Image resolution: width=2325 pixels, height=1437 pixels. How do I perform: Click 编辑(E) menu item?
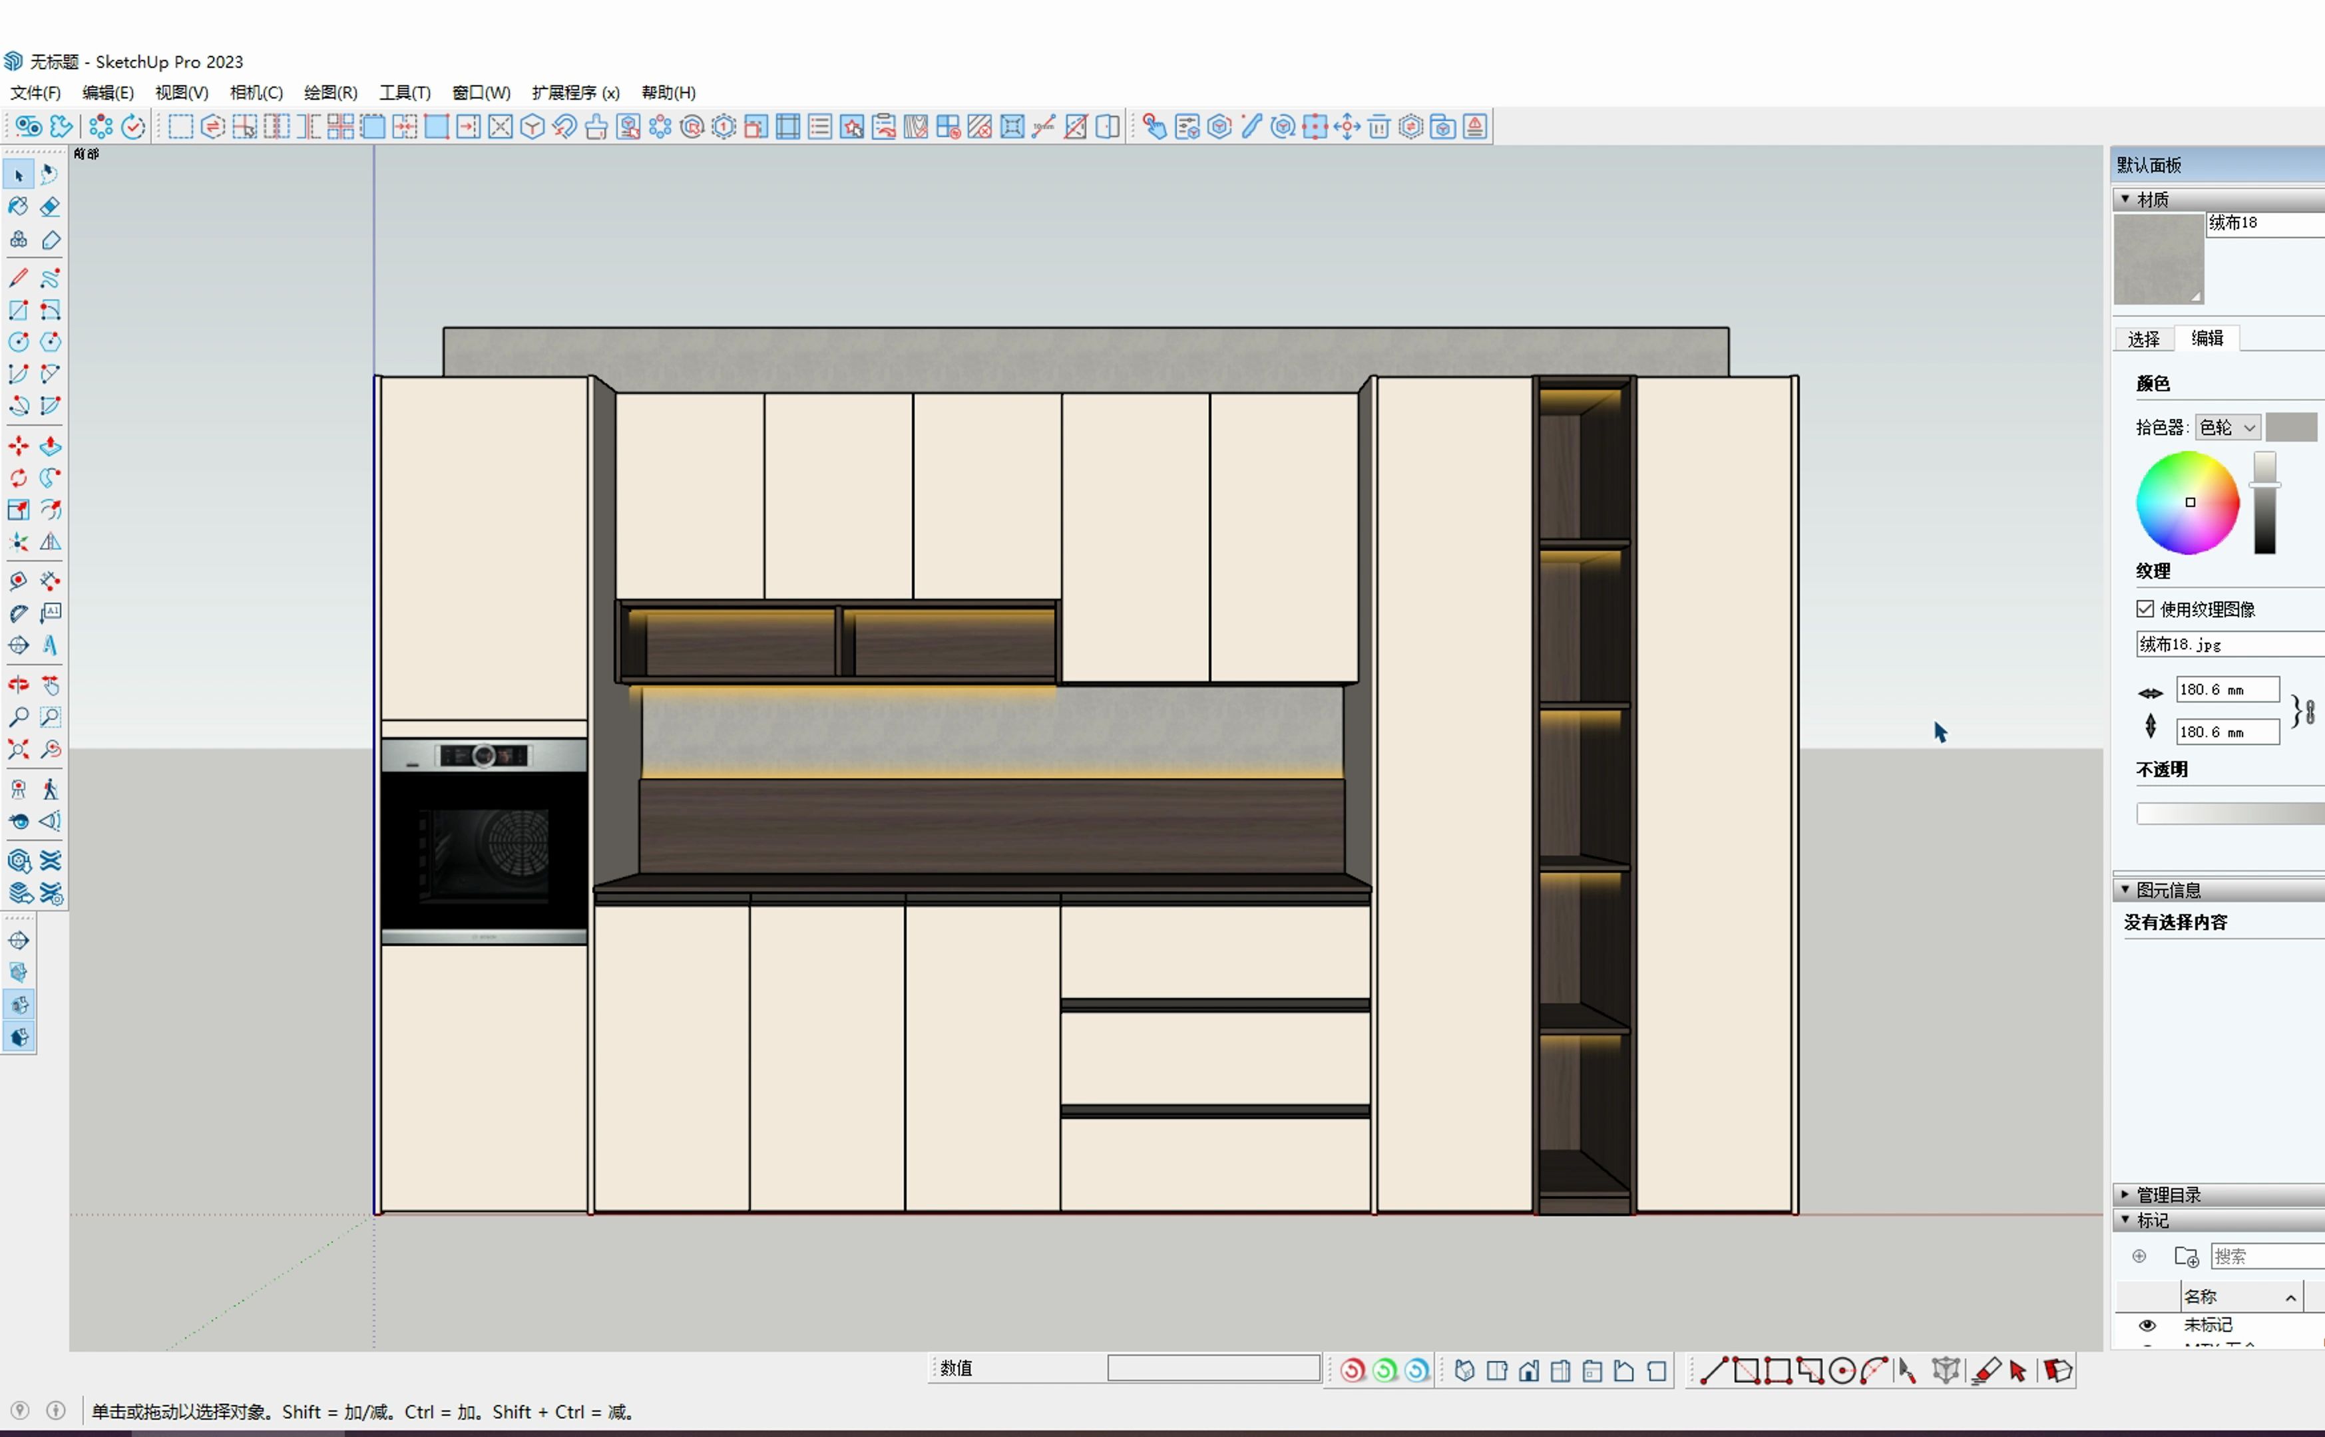click(103, 91)
